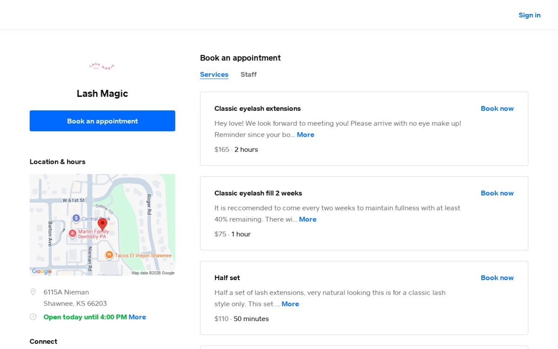This screenshot has height=349, width=558.
Task: Click Open today until 4:00 PM text
Action: tap(85, 317)
